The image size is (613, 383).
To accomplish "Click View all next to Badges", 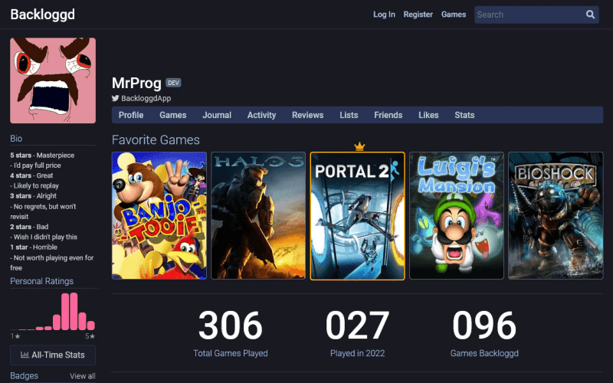I will pyautogui.click(x=83, y=376).
